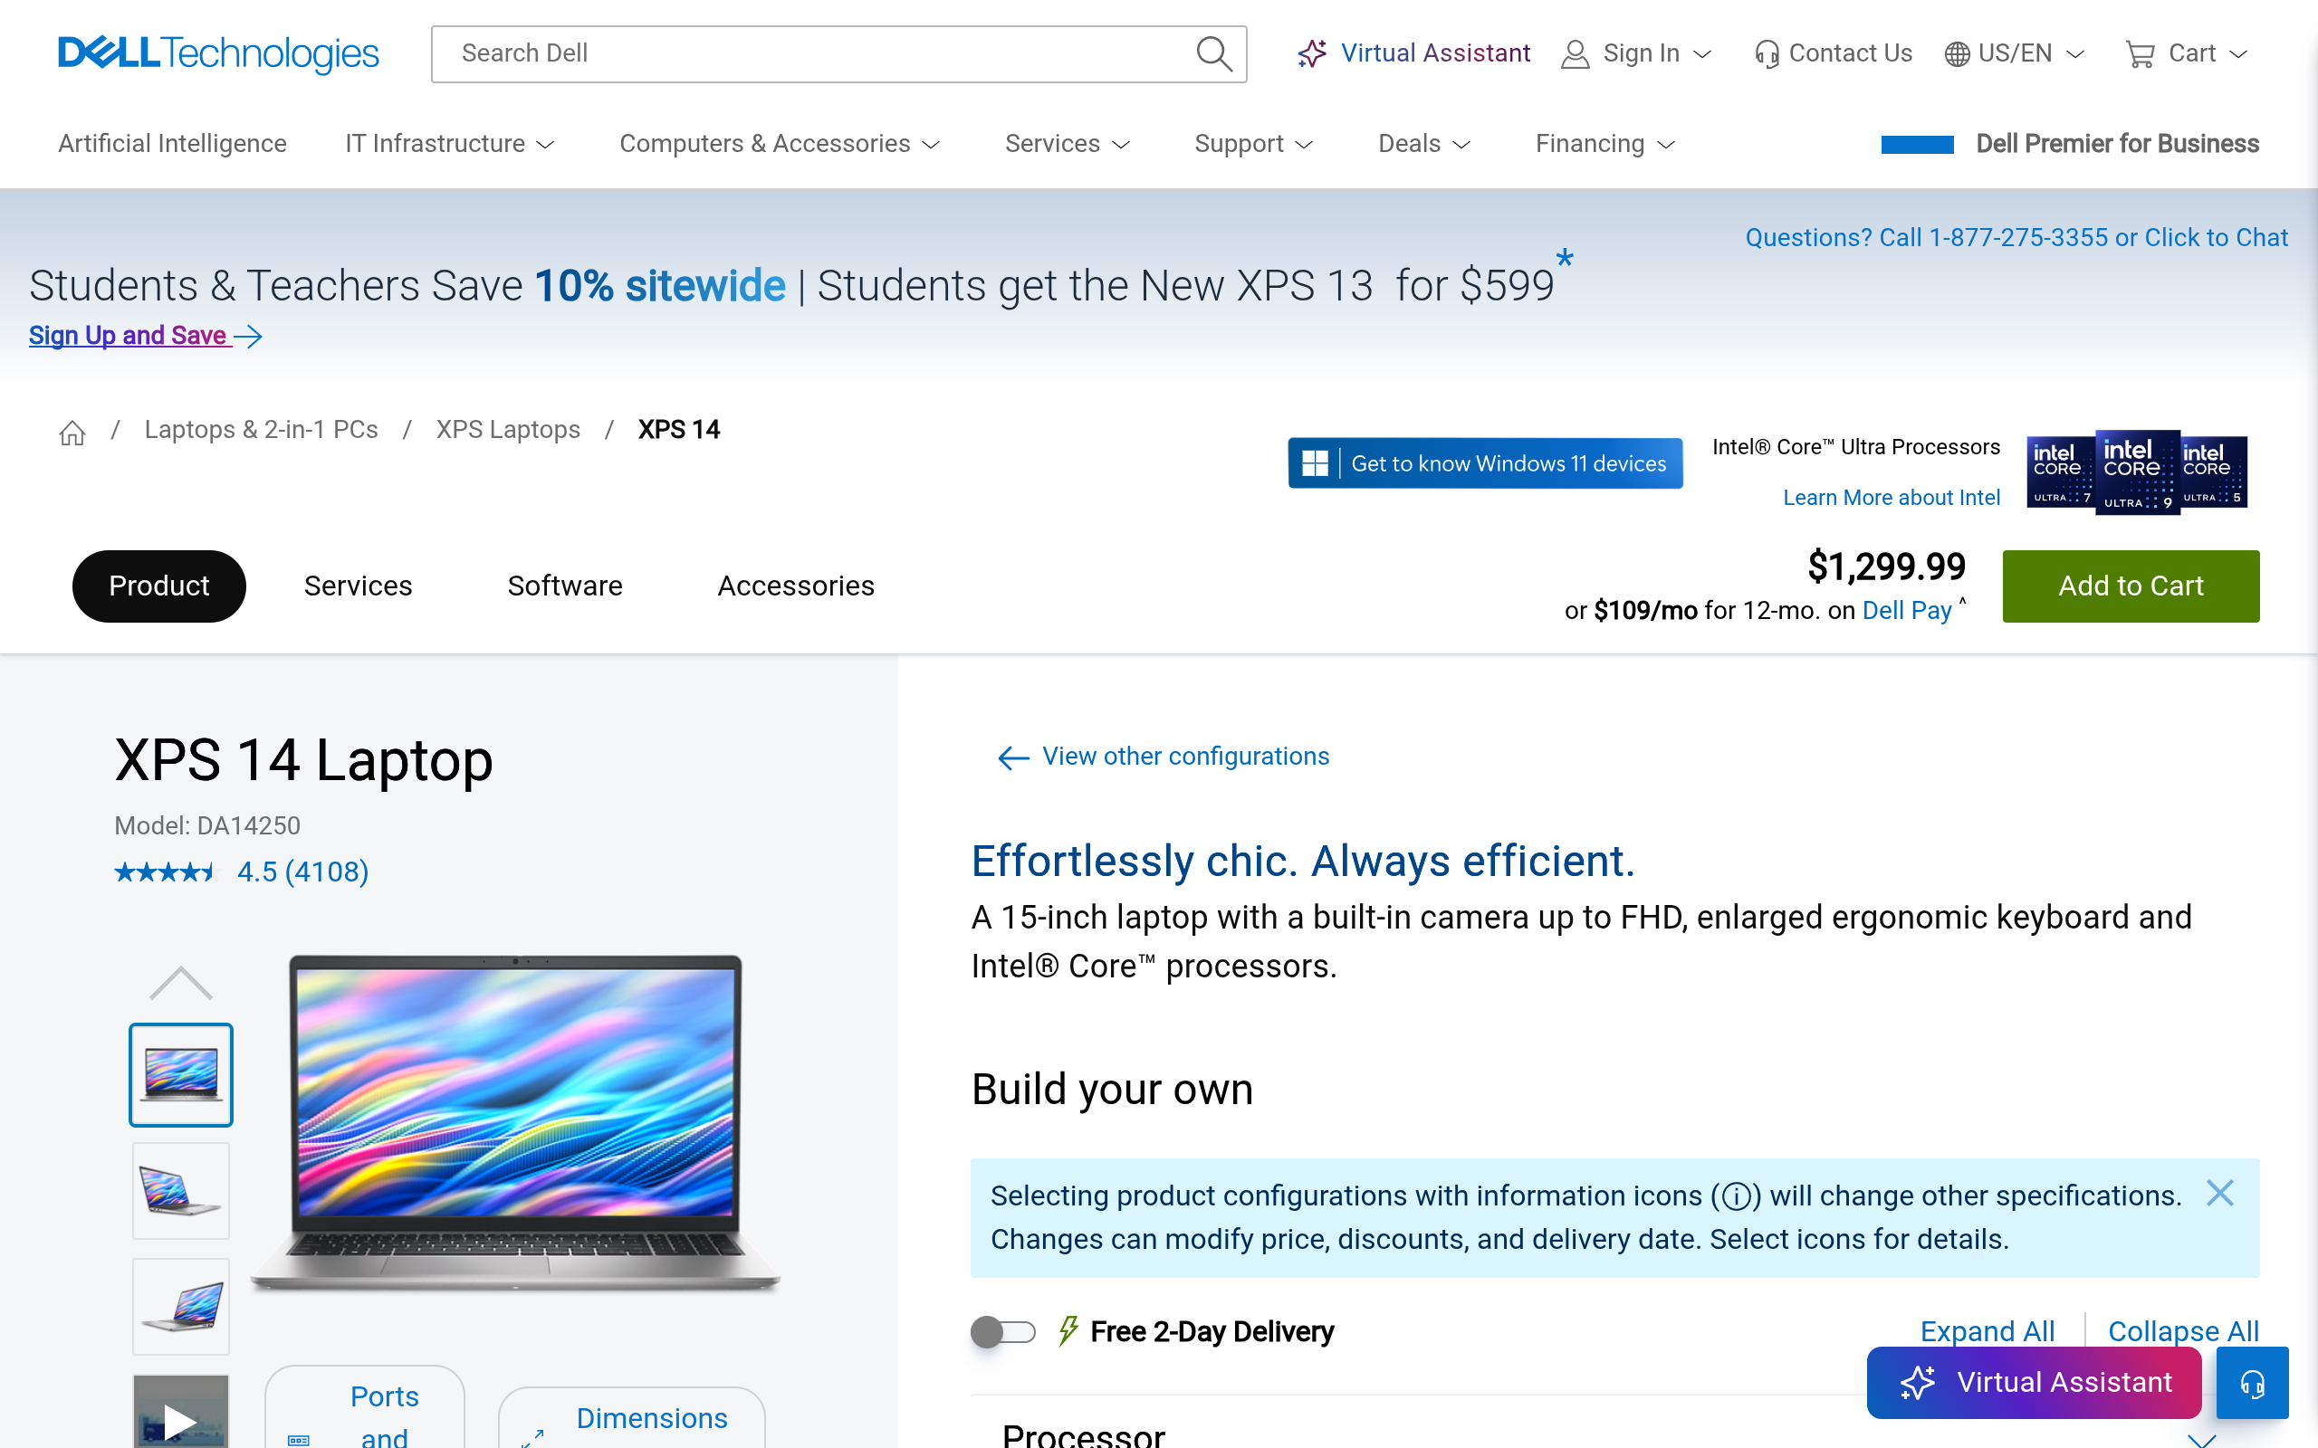Click the Windows logo in Windows 11 banner
The width and height of the screenshot is (2318, 1448).
1314,463
